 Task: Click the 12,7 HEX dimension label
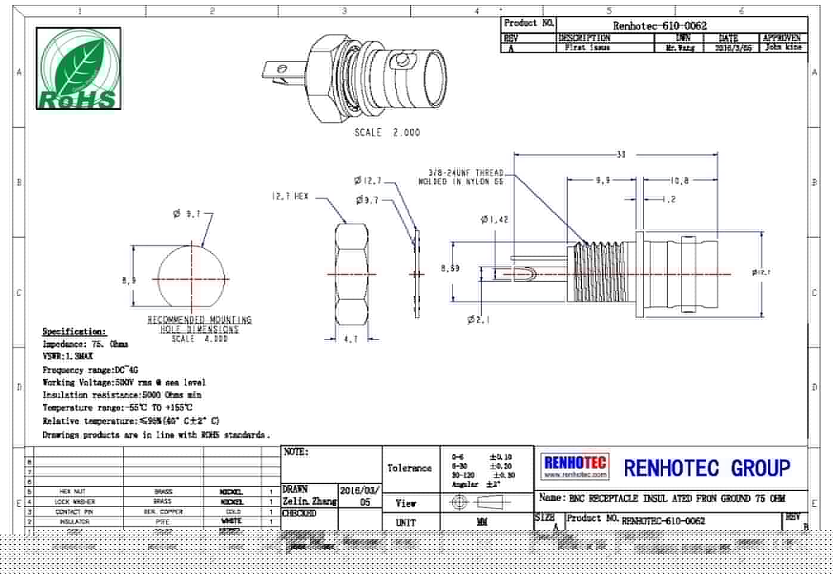(x=290, y=196)
